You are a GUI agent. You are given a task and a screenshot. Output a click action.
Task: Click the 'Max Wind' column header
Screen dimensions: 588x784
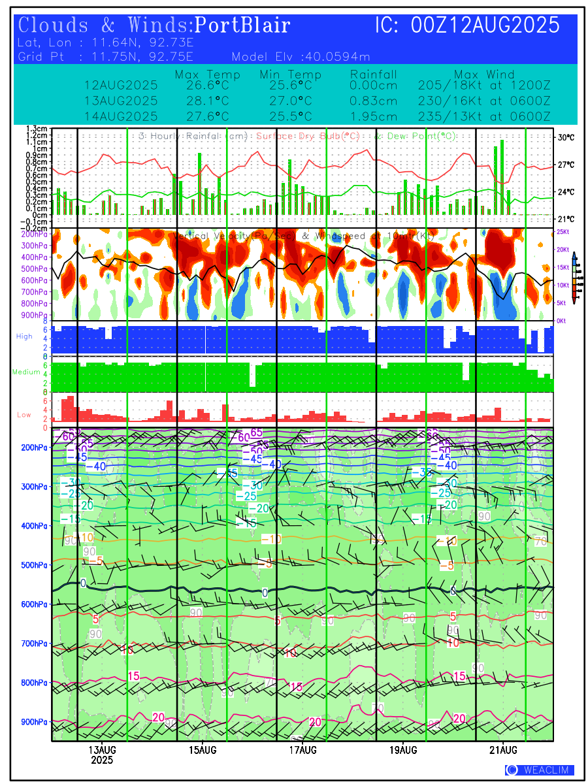pyautogui.click(x=484, y=74)
